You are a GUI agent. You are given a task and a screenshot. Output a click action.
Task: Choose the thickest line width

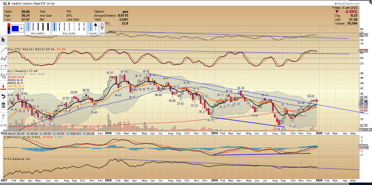(x=48, y=27)
